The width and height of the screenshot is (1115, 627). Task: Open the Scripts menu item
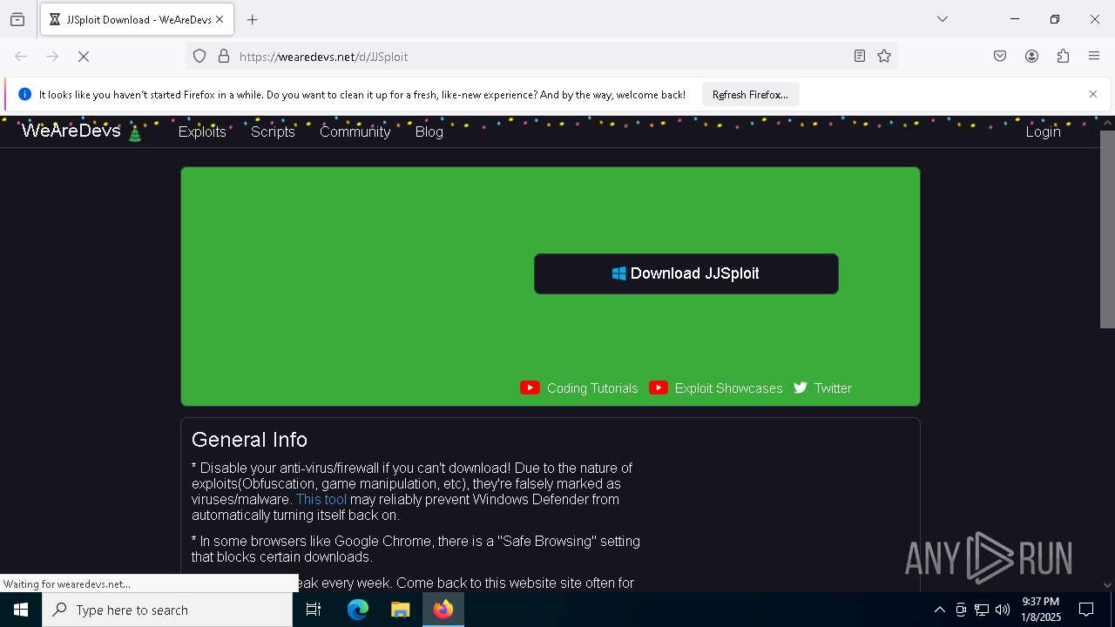click(273, 131)
